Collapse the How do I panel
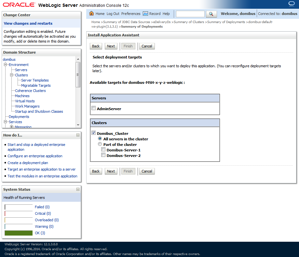The width and height of the screenshot is (299, 257). click(x=78, y=135)
